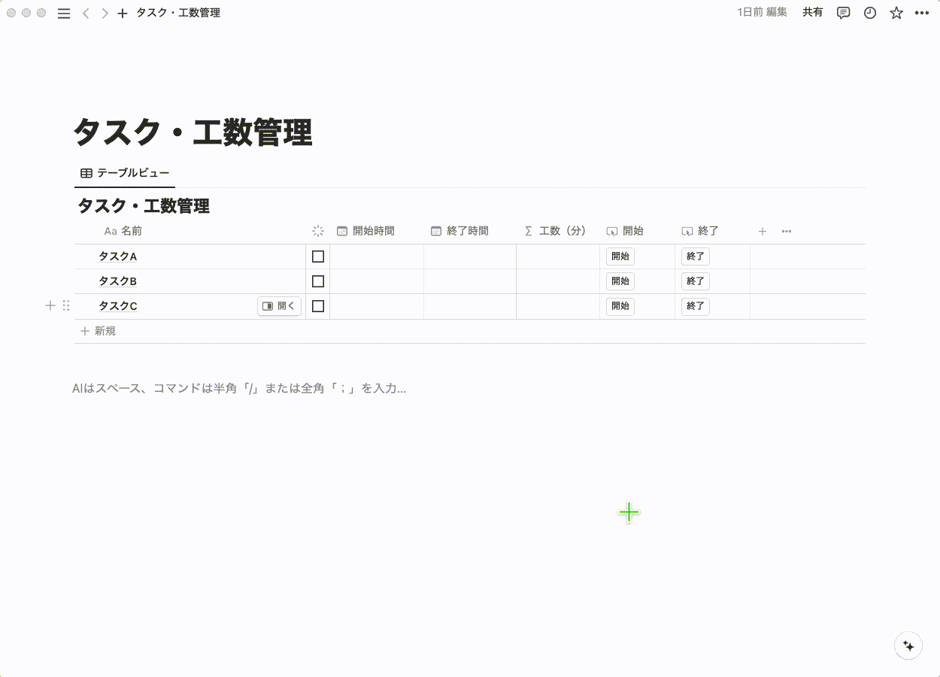Open table options with the ••• icon
Image resolution: width=940 pixels, height=677 pixels.
[787, 231]
